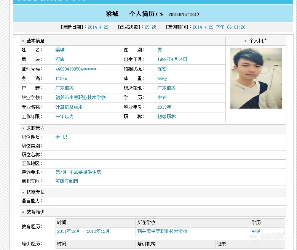
Task: Click the update date 2014-4-22
Action: pos(98,27)
